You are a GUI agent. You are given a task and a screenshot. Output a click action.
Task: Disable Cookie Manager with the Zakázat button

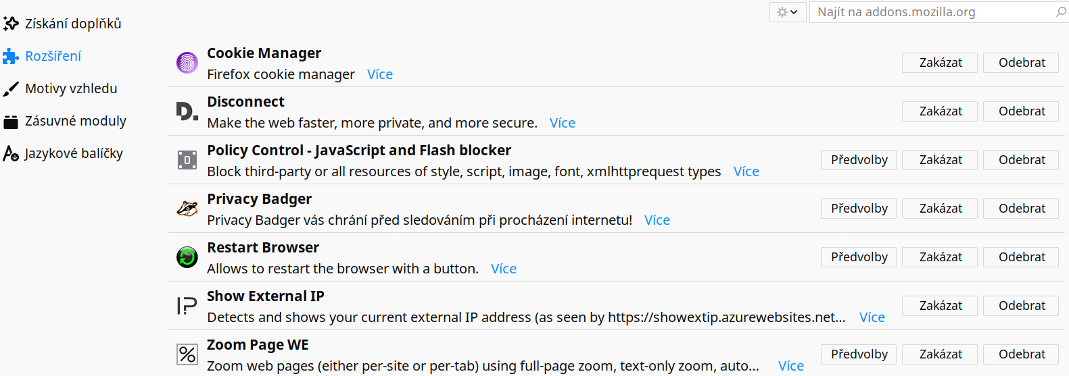tap(940, 63)
